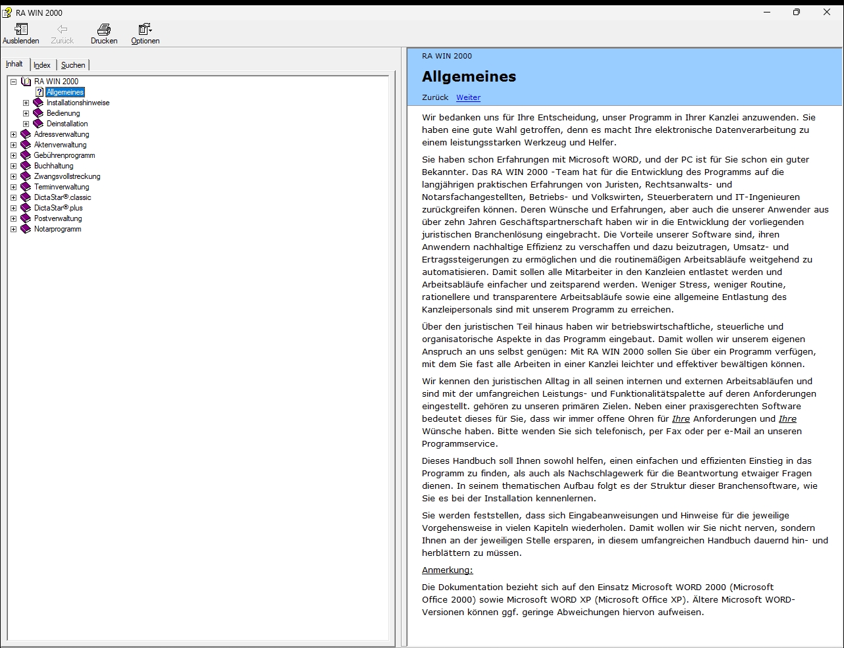The height and width of the screenshot is (648, 844).
Task: Click the book icon beside DictaStar classic
Action: click(26, 197)
